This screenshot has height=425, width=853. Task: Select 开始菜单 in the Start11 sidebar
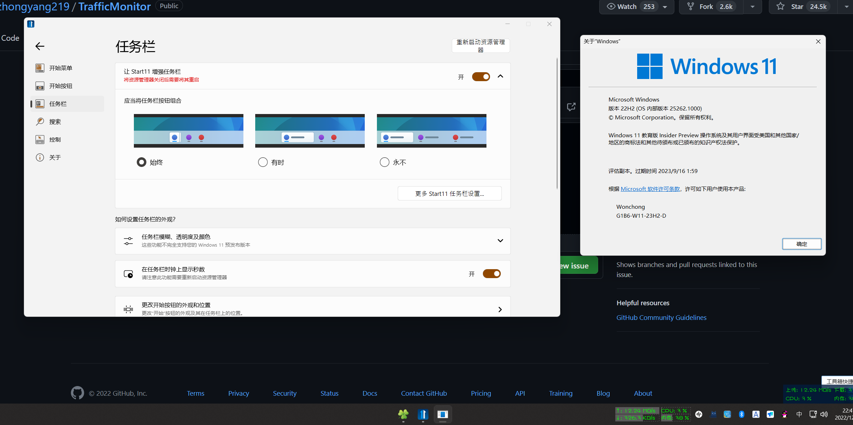coord(61,68)
